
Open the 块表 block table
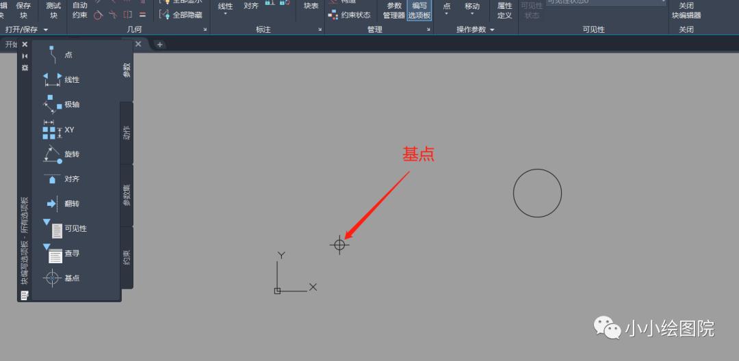point(311,7)
